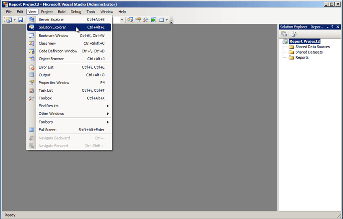This screenshot has width=343, height=219.
Task: Click the New Project toolbar icon
Action: click(x=9, y=20)
